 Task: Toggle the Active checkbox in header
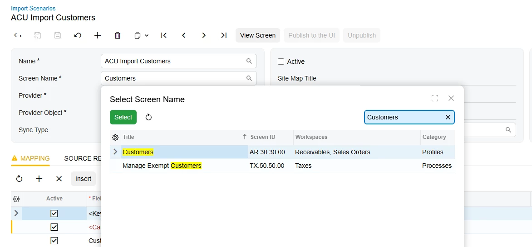click(281, 61)
